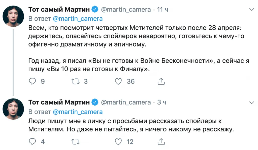The width and height of the screenshot is (258, 150).
Task: Retweet the first tweet with 3 retweets
Action: [x=76, y=81]
